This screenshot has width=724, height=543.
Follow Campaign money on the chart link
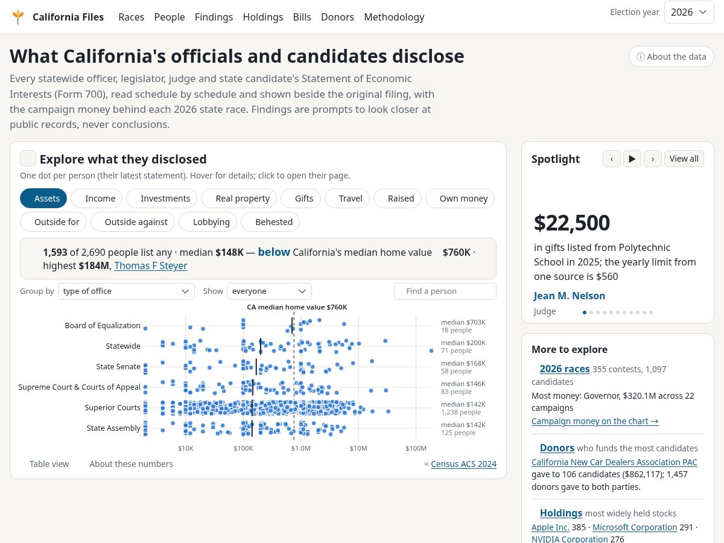point(595,421)
